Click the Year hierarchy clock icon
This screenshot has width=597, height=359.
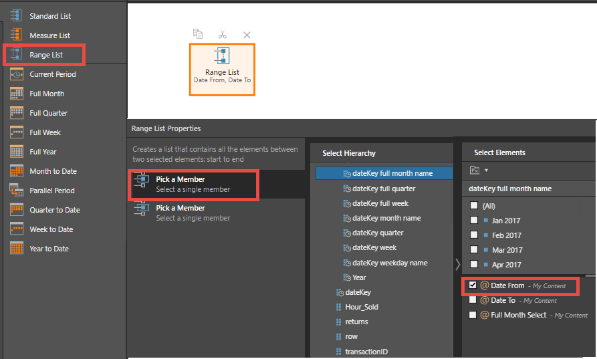[347, 277]
